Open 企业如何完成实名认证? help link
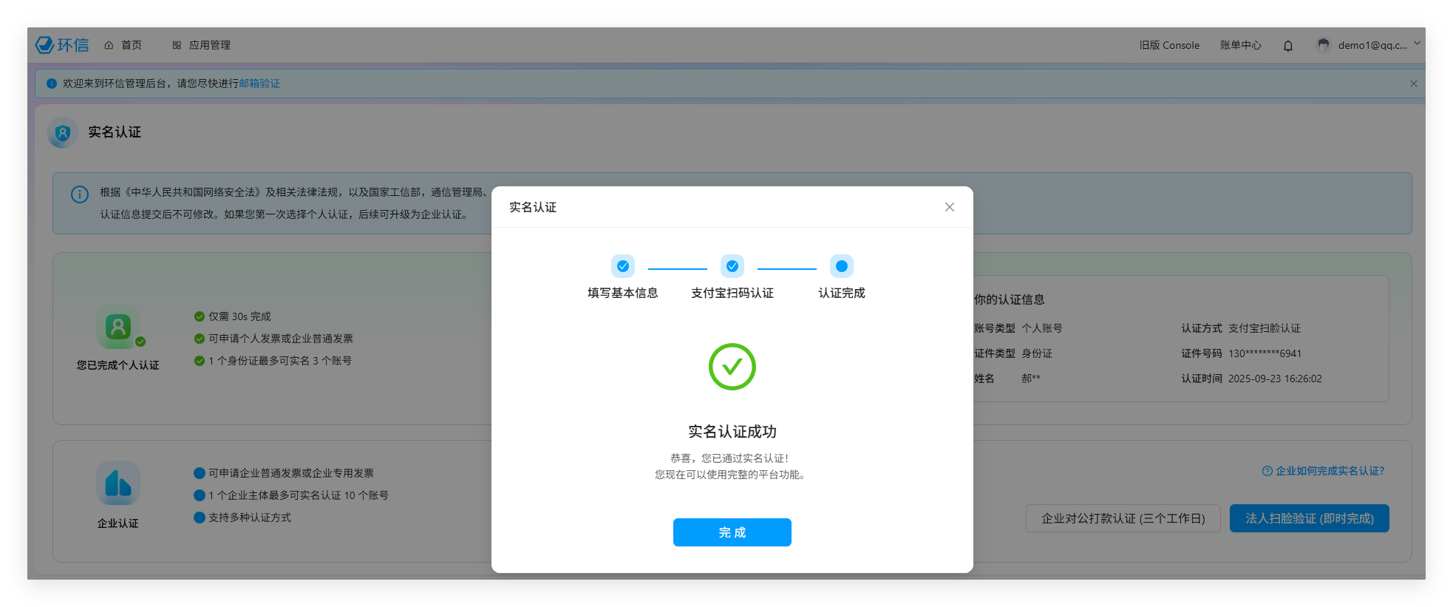Screen dimensions: 1453x607 coord(1323,471)
